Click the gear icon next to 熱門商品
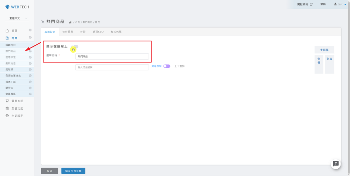The width and height of the screenshot is (350, 176). point(30,51)
